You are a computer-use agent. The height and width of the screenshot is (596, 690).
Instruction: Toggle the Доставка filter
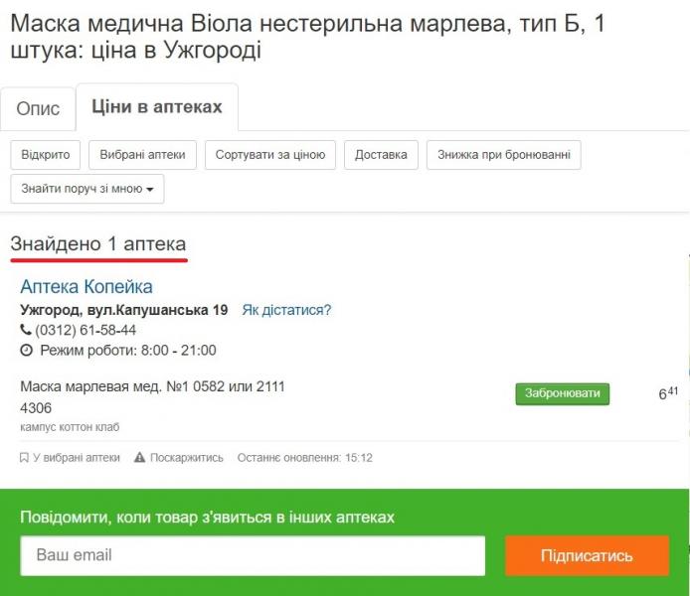coord(381,155)
